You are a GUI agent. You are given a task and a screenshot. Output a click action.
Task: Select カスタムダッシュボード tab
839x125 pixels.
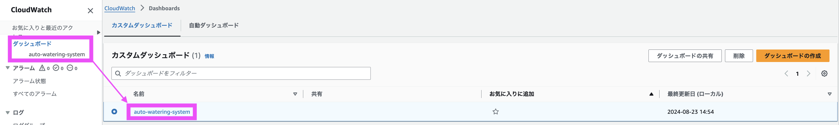(142, 25)
